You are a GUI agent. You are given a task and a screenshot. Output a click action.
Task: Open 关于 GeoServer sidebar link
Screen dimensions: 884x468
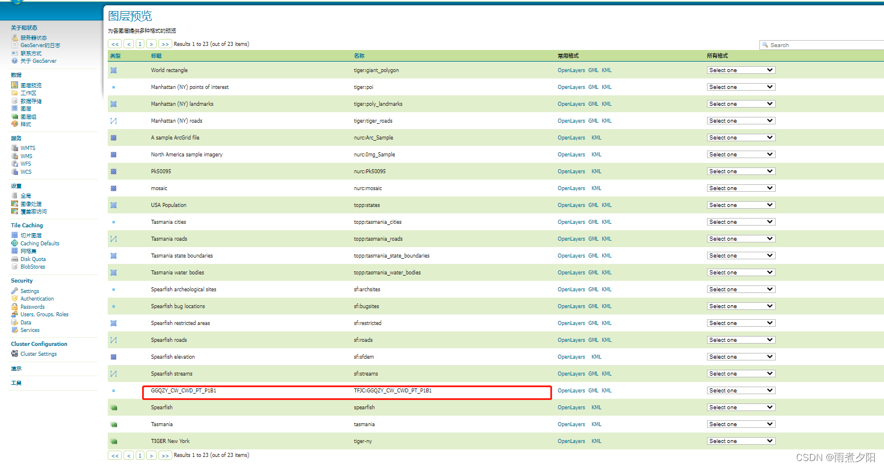[38, 61]
